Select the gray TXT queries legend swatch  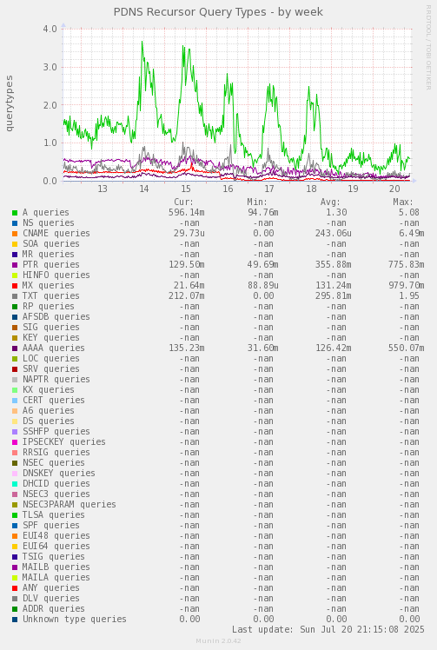[15, 296]
